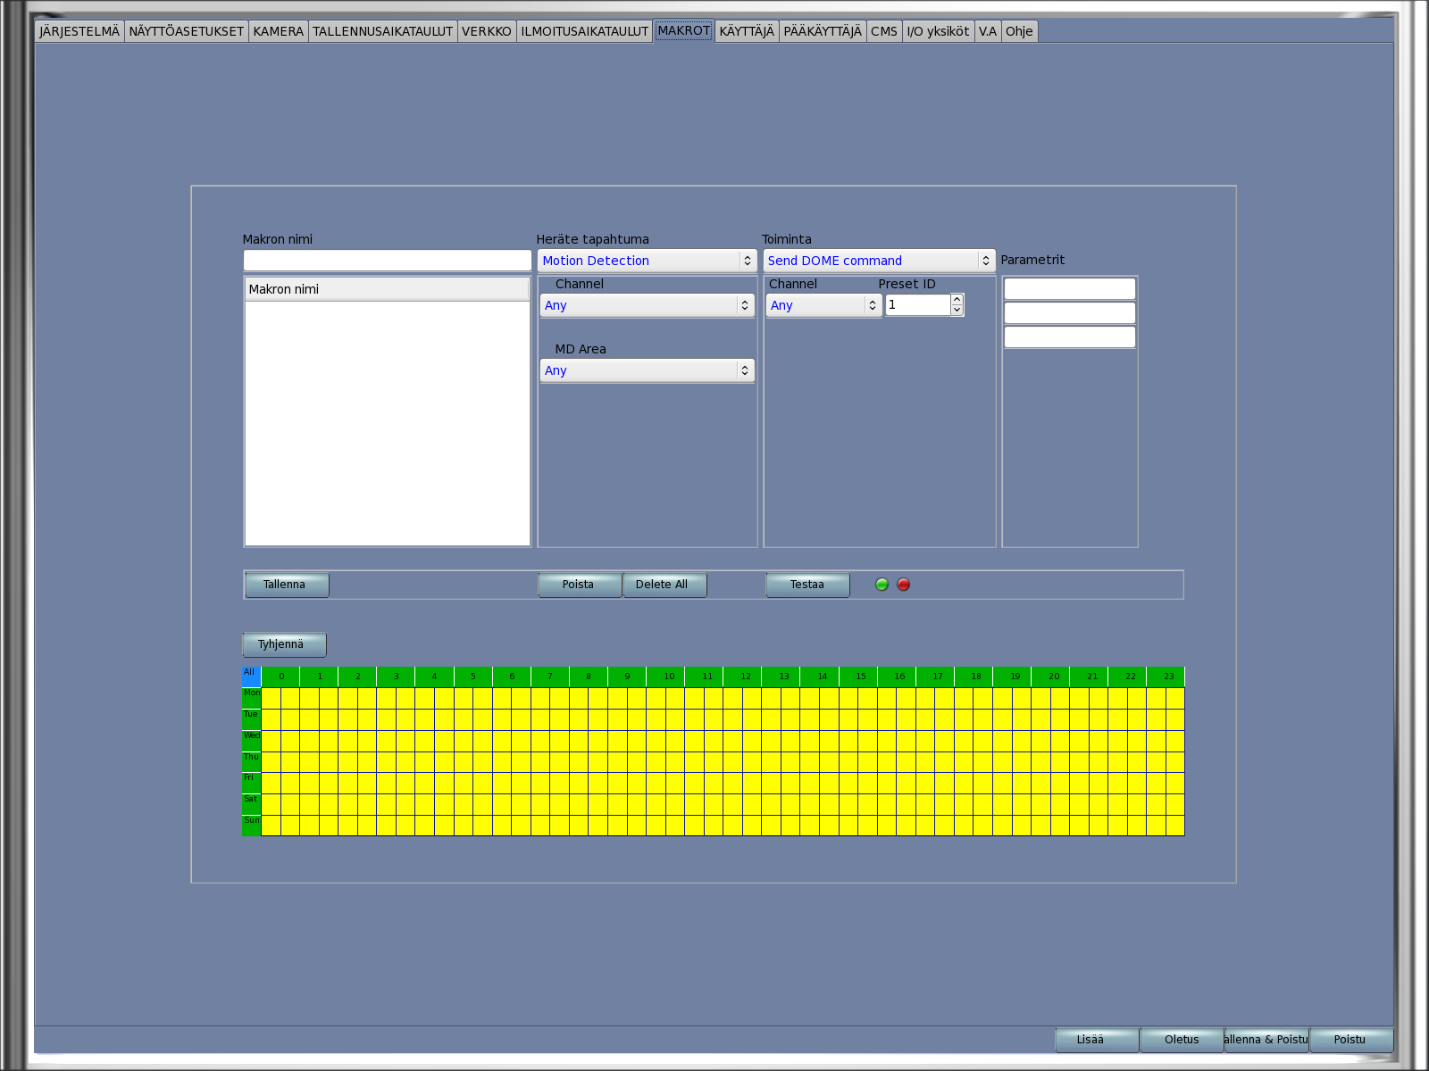Screen dimensions: 1429x1071
Task: Go to the CMS tab
Action: [x=884, y=31]
